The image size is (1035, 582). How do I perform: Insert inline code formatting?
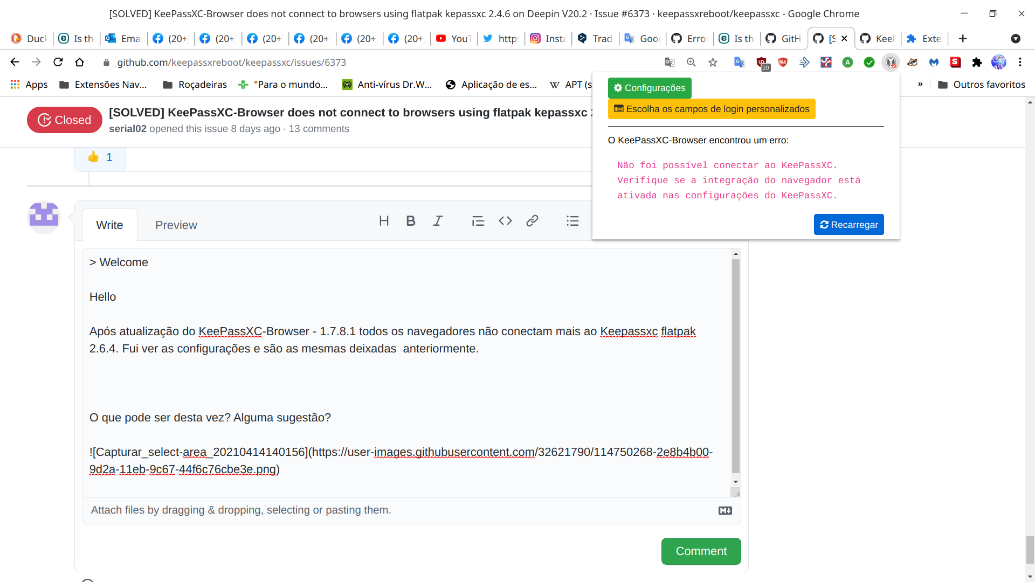coord(505,221)
